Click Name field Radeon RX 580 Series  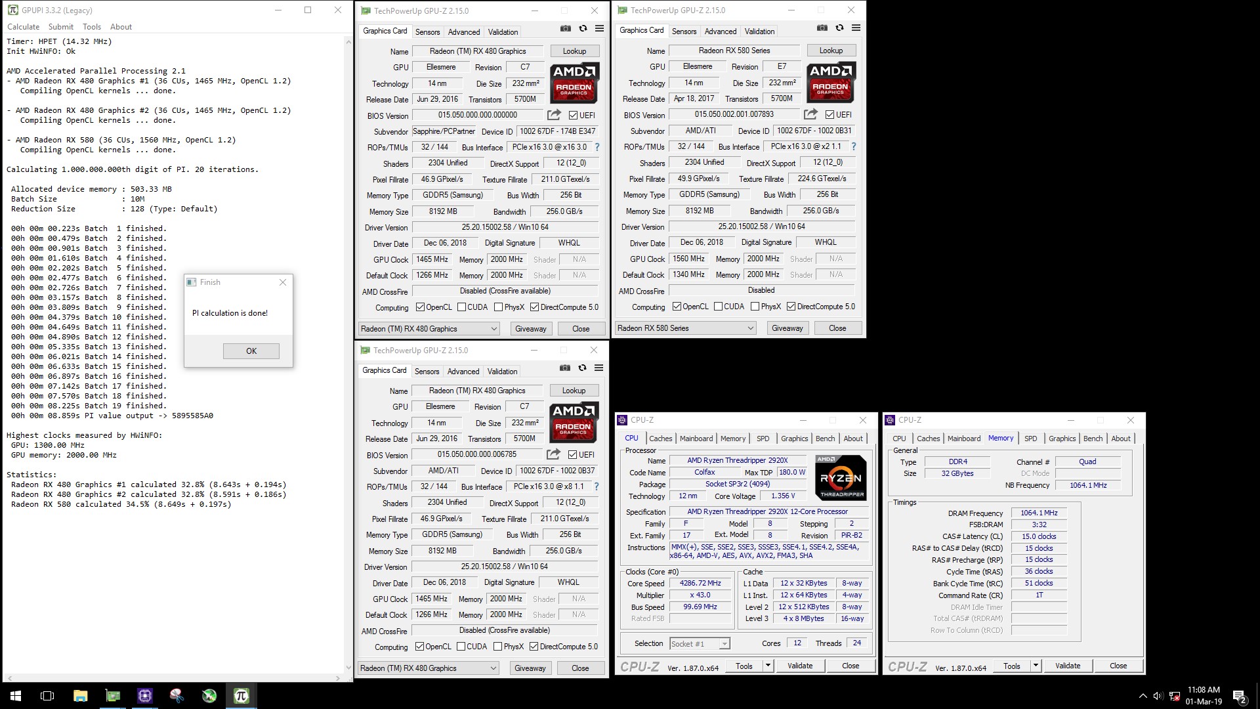(x=734, y=51)
